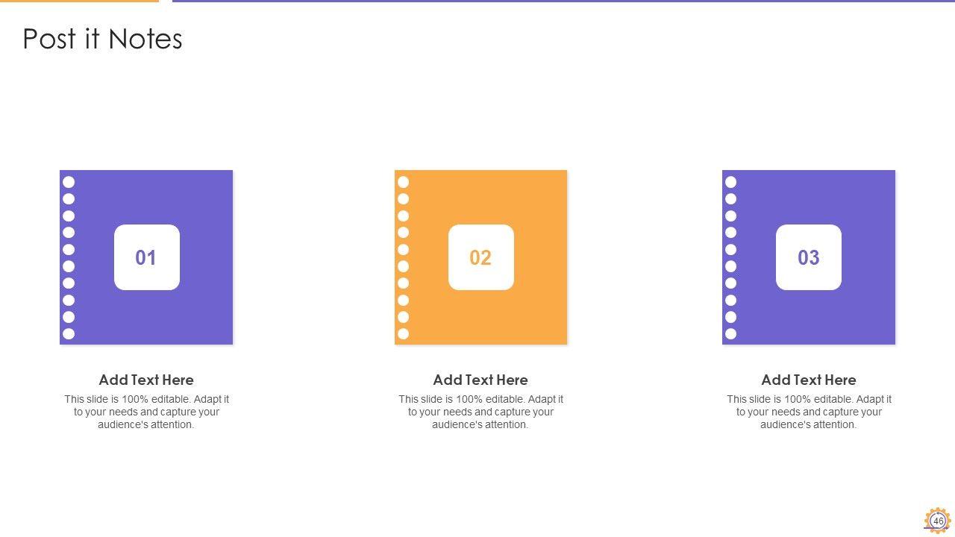
Task: Click 'Add Text Here' heading below note 01
Action: (146, 380)
